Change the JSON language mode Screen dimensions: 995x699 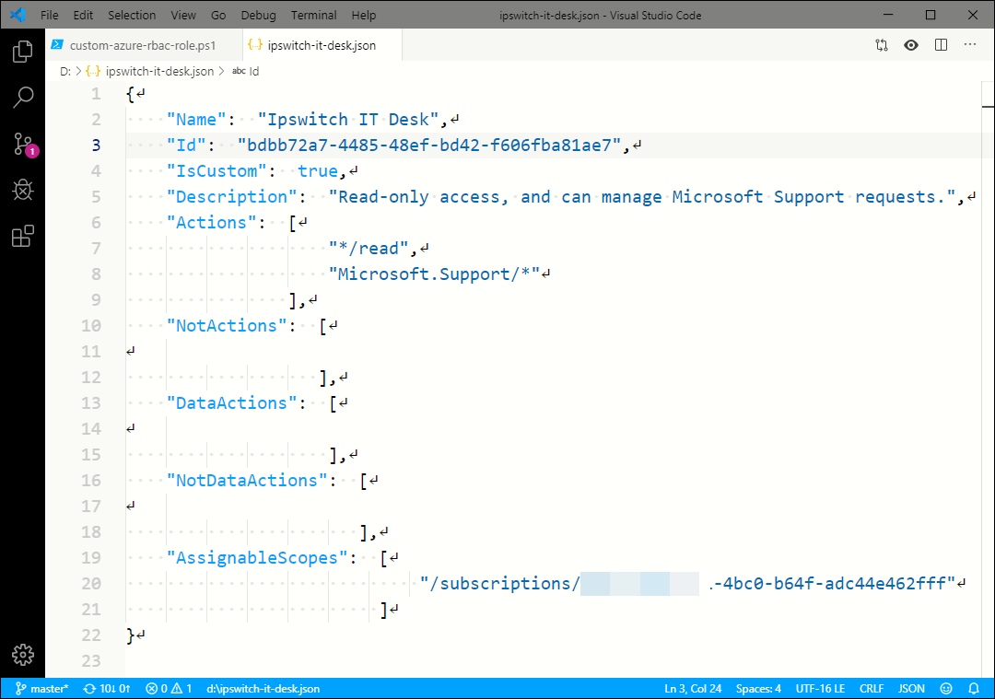(911, 688)
